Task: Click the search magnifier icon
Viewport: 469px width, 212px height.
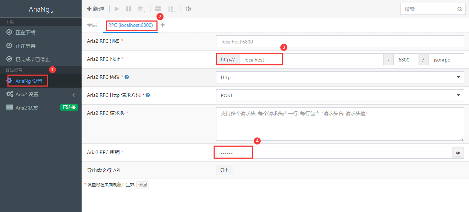Action: [460, 9]
